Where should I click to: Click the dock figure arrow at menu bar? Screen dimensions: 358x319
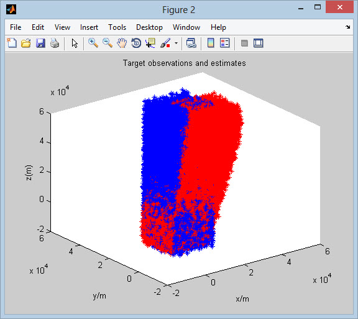tap(347, 27)
